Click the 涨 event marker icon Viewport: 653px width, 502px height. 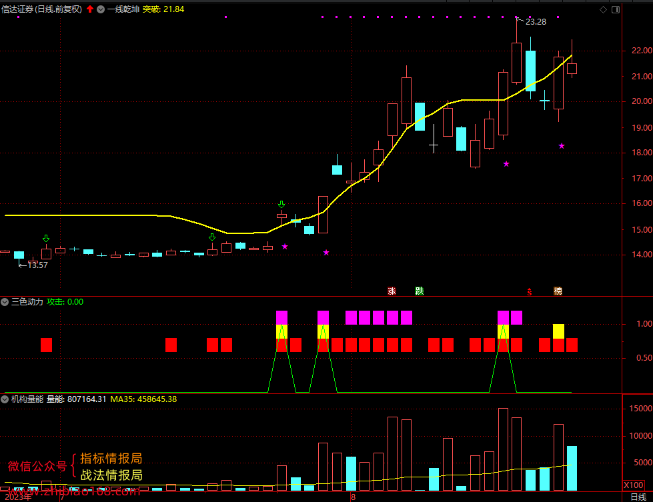pos(392,291)
